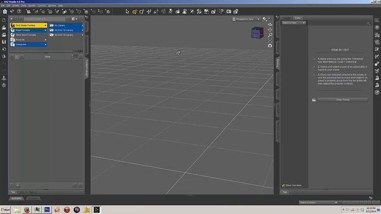The height and width of the screenshot is (214, 381).
Task: Open the Perspective View dropdown
Action: pyautogui.click(x=246, y=19)
